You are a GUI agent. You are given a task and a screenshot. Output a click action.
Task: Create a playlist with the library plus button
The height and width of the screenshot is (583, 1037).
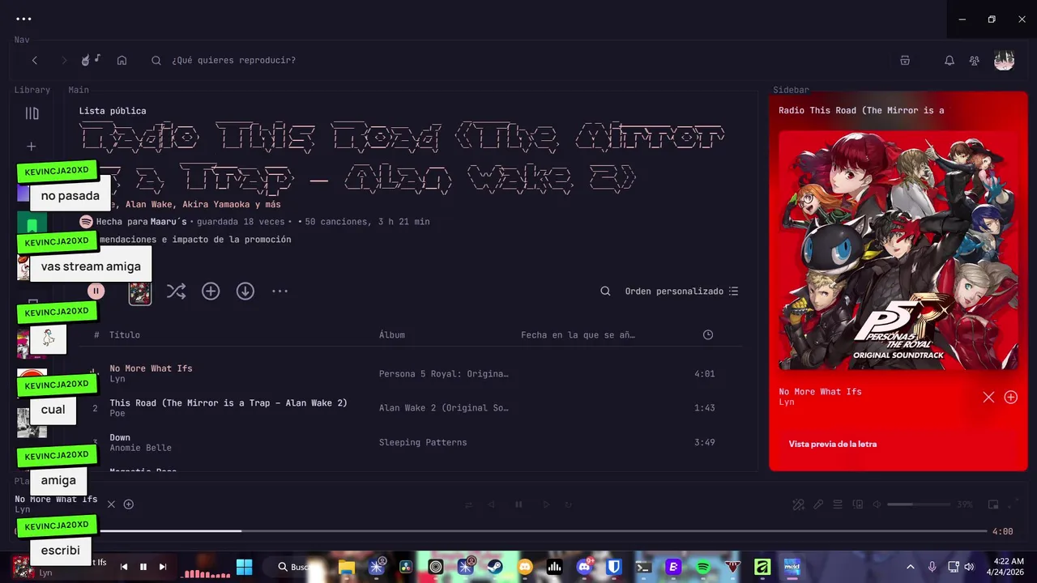pyautogui.click(x=32, y=147)
